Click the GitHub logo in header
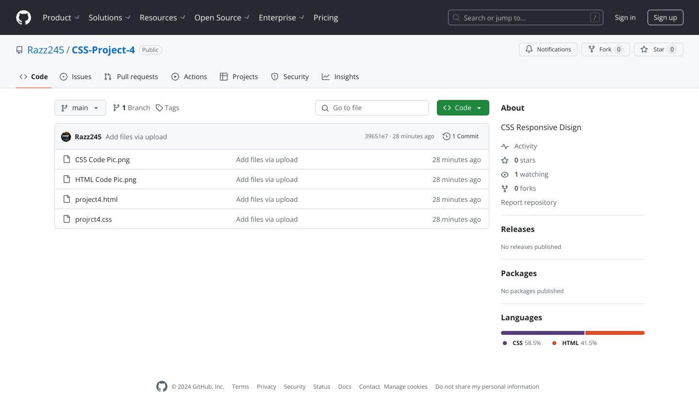The height and width of the screenshot is (412, 699). pos(23,17)
